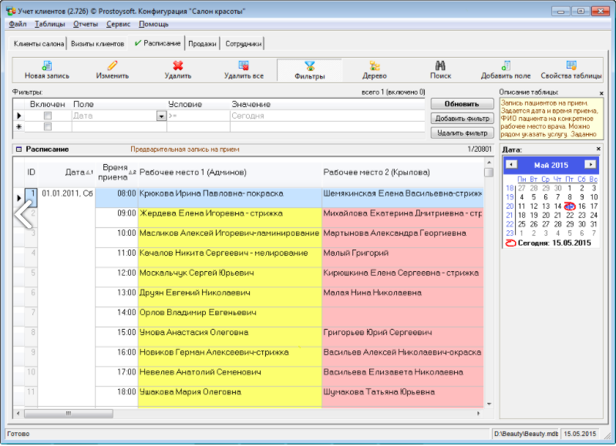This screenshot has height=446, width=616.
Task: Click the Поиск binoculars icon
Action: (x=441, y=66)
